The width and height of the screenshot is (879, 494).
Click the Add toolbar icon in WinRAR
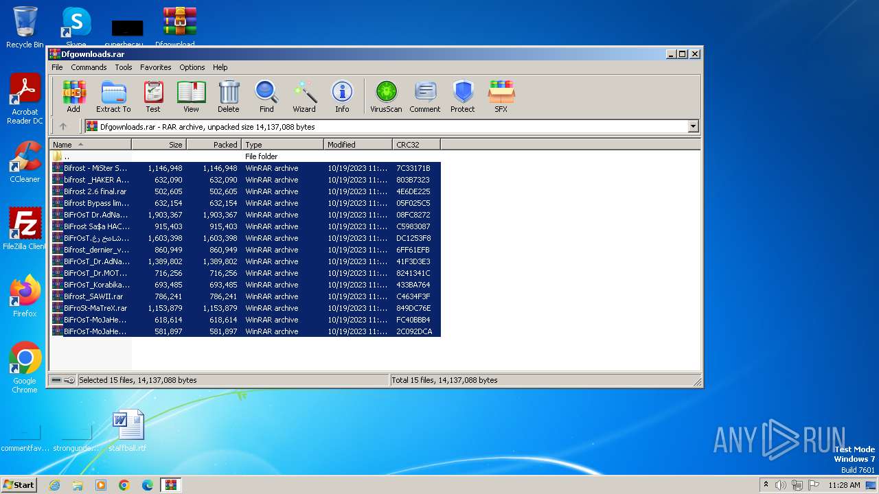coord(73,97)
